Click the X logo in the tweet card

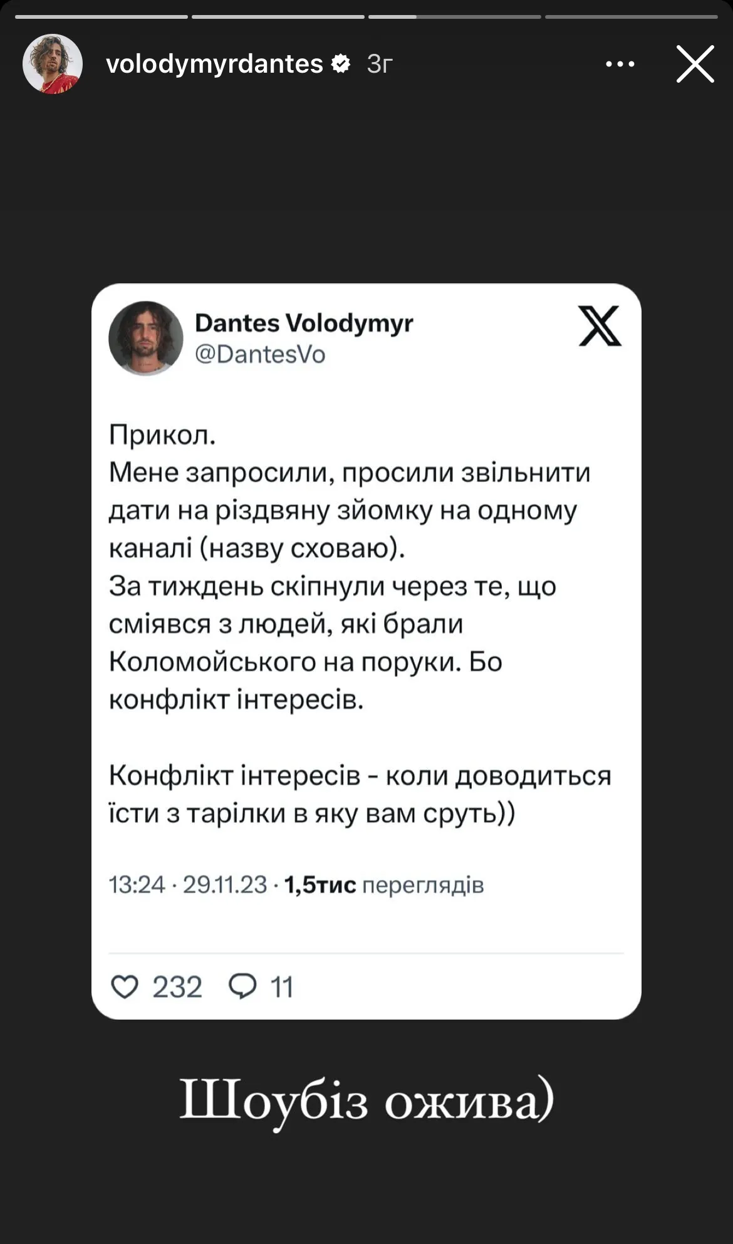point(600,326)
